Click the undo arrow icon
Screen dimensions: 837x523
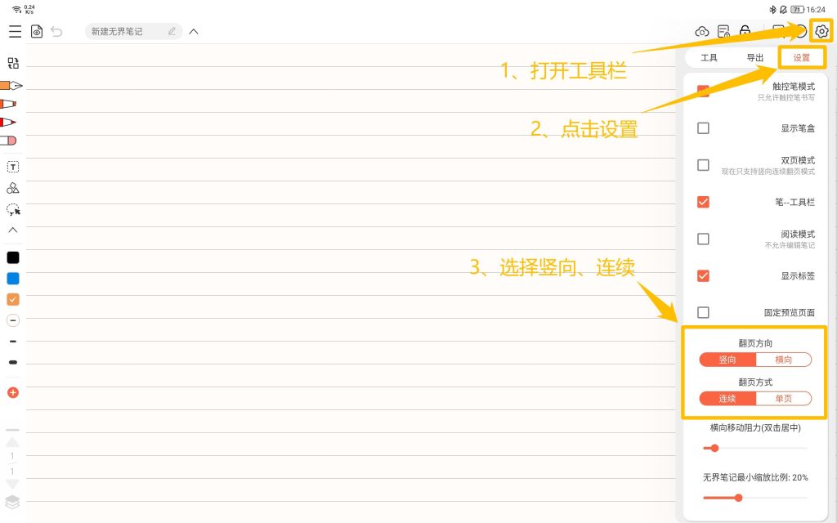click(56, 32)
